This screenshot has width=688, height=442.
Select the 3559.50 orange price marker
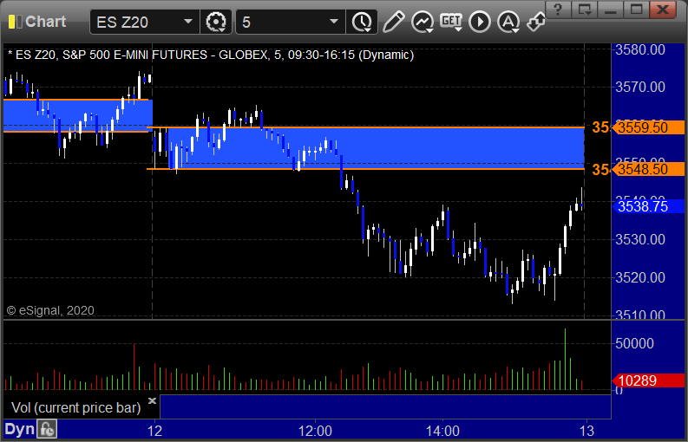click(x=648, y=127)
